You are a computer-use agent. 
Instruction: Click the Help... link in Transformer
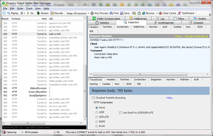pyautogui.click(x=170, y=98)
